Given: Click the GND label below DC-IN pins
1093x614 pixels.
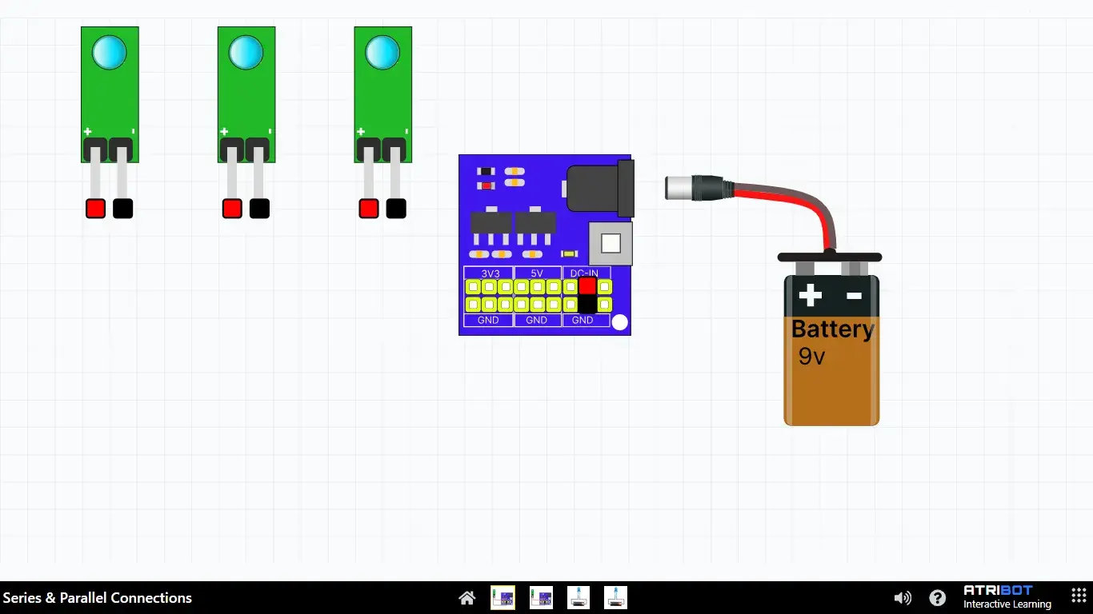Looking at the screenshot, I should (583, 320).
